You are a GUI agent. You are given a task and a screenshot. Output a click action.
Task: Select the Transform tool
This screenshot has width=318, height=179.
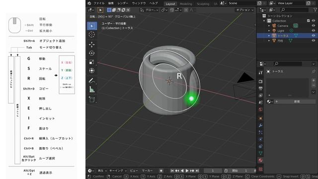[91, 71]
